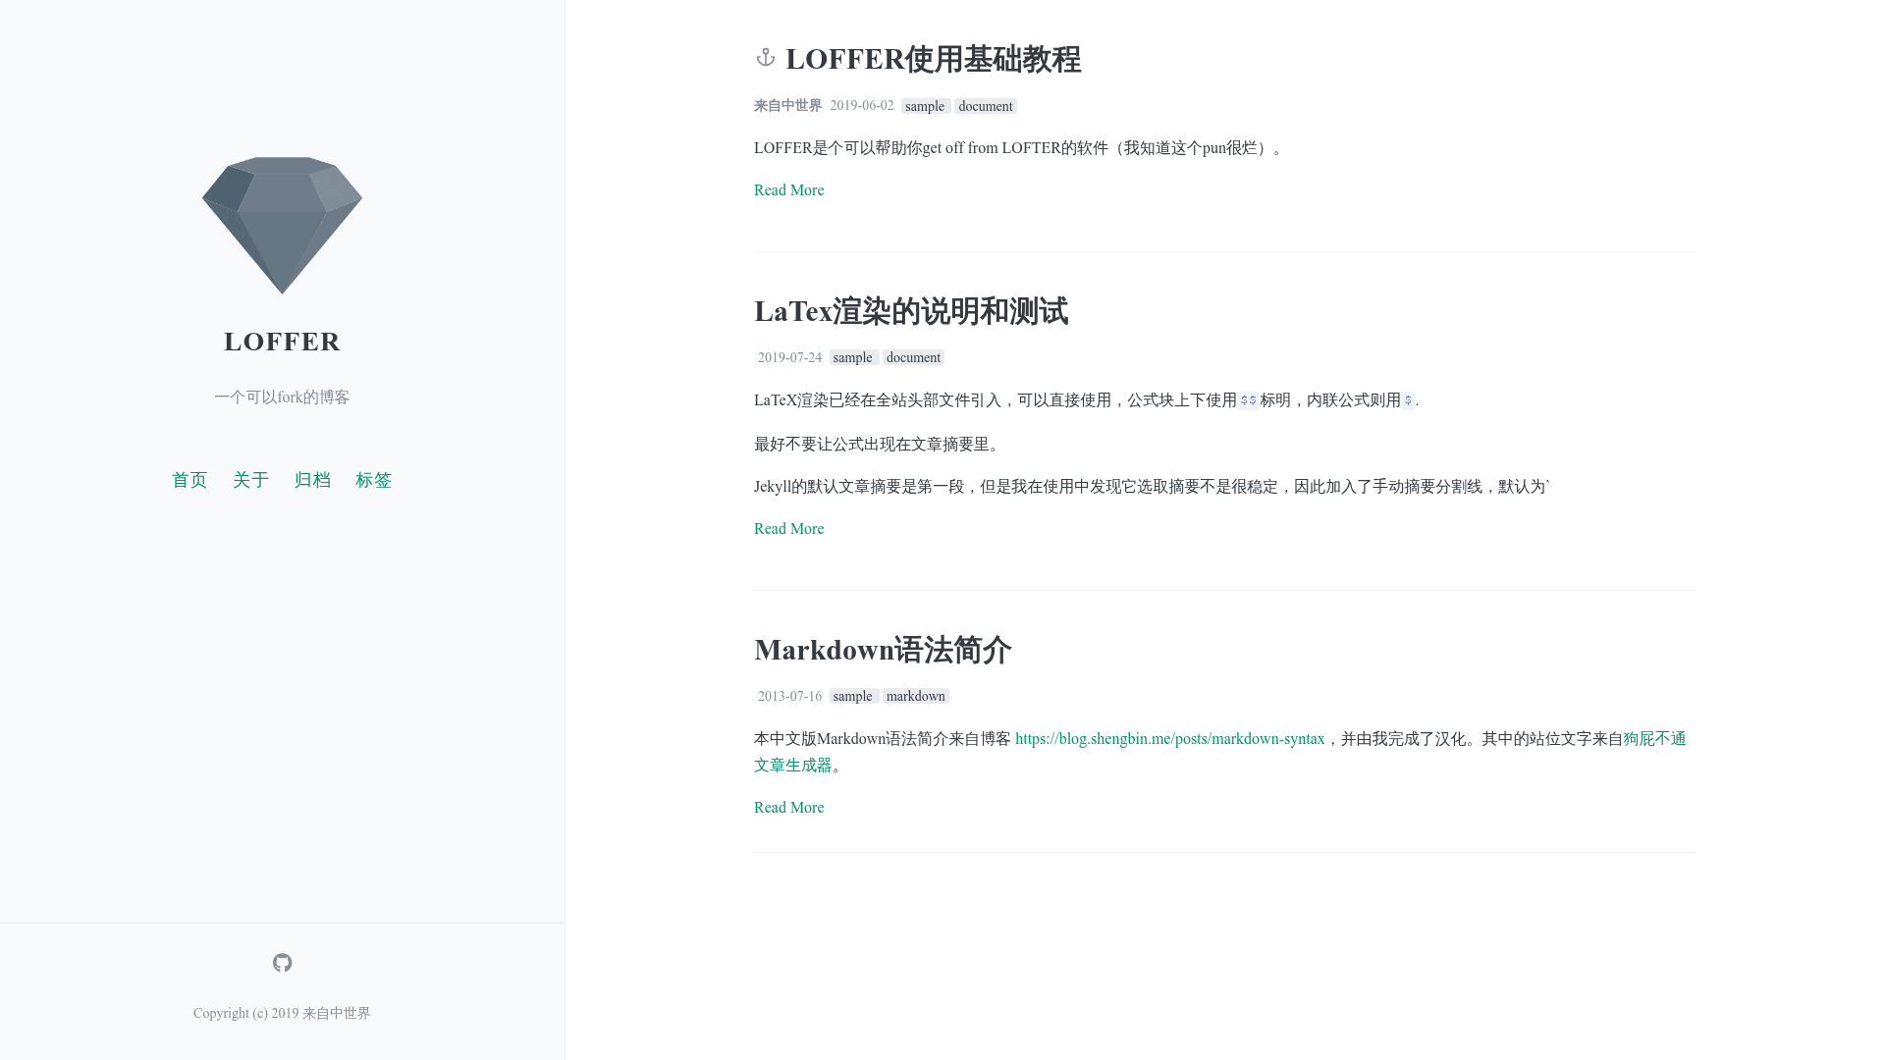The height and width of the screenshot is (1060, 1885).
Task: Open post title LOFFER使用基础教程
Action: tap(933, 59)
